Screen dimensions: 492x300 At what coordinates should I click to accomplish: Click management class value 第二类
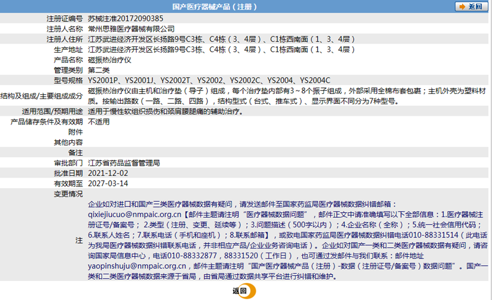[99, 70]
